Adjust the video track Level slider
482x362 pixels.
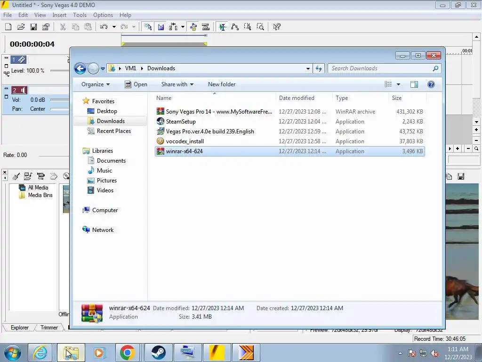(x=60, y=71)
